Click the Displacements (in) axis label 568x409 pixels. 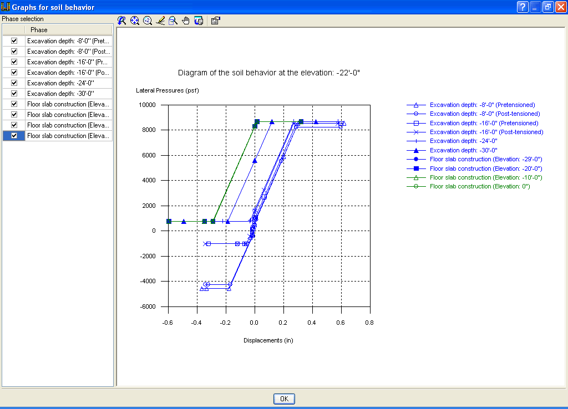[x=268, y=341]
